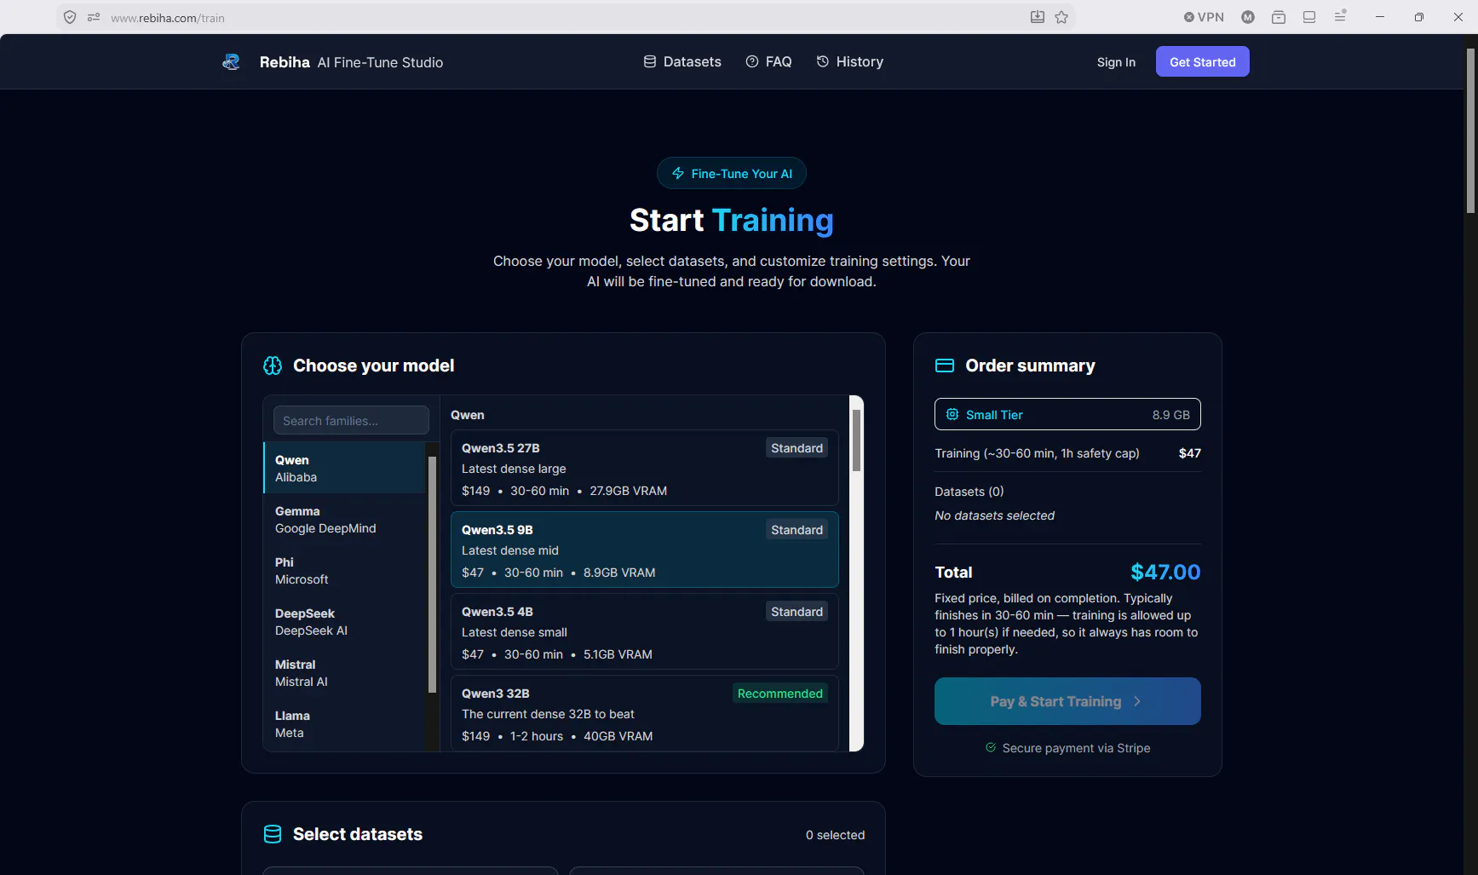Select the Llama Meta family
Viewport: 1478px width, 875px height.
(345, 724)
